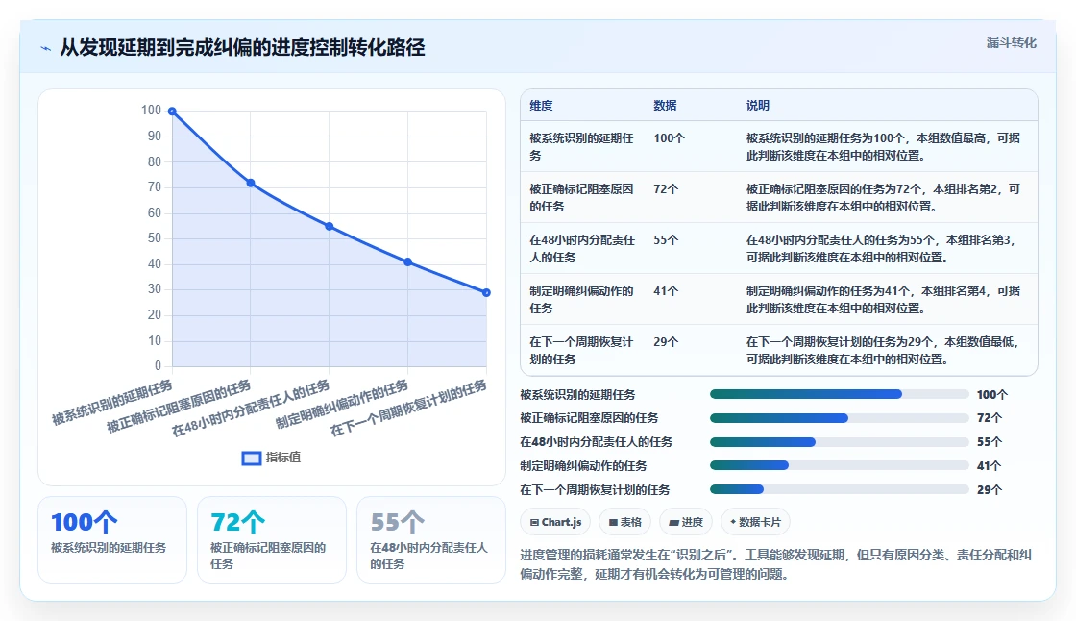Click the Chart.js tag button
Viewport: 1076px width, 621px height.
tap(555, 522)
